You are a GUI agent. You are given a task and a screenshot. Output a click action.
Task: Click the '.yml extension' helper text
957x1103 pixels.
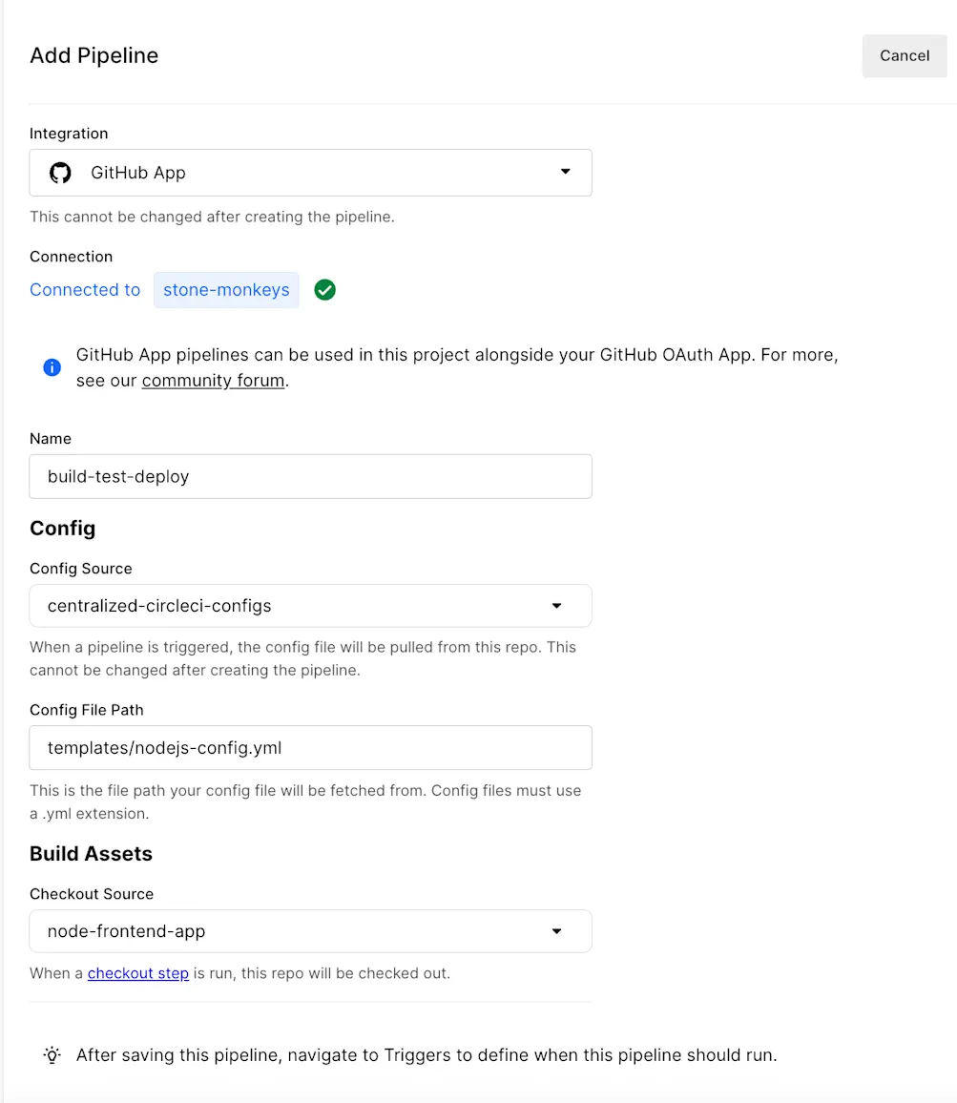305,801
